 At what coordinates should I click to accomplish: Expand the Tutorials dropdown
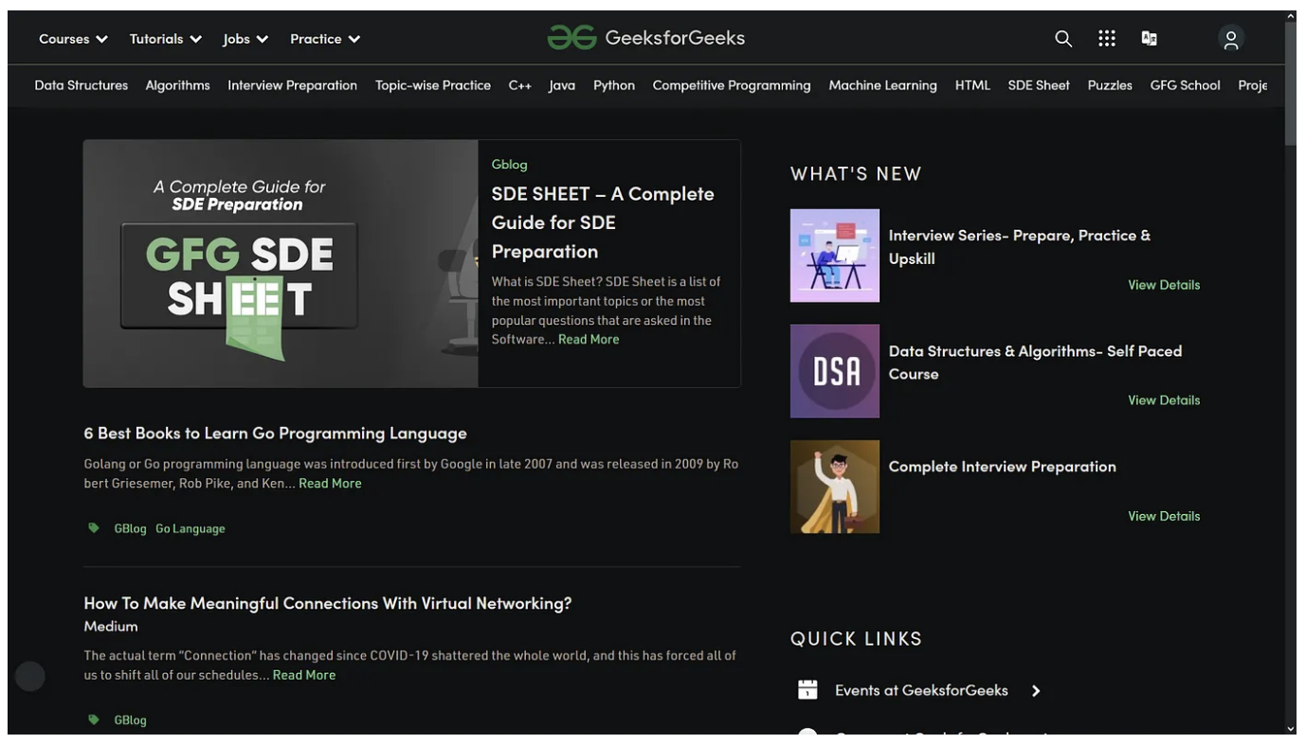[166, 39]
